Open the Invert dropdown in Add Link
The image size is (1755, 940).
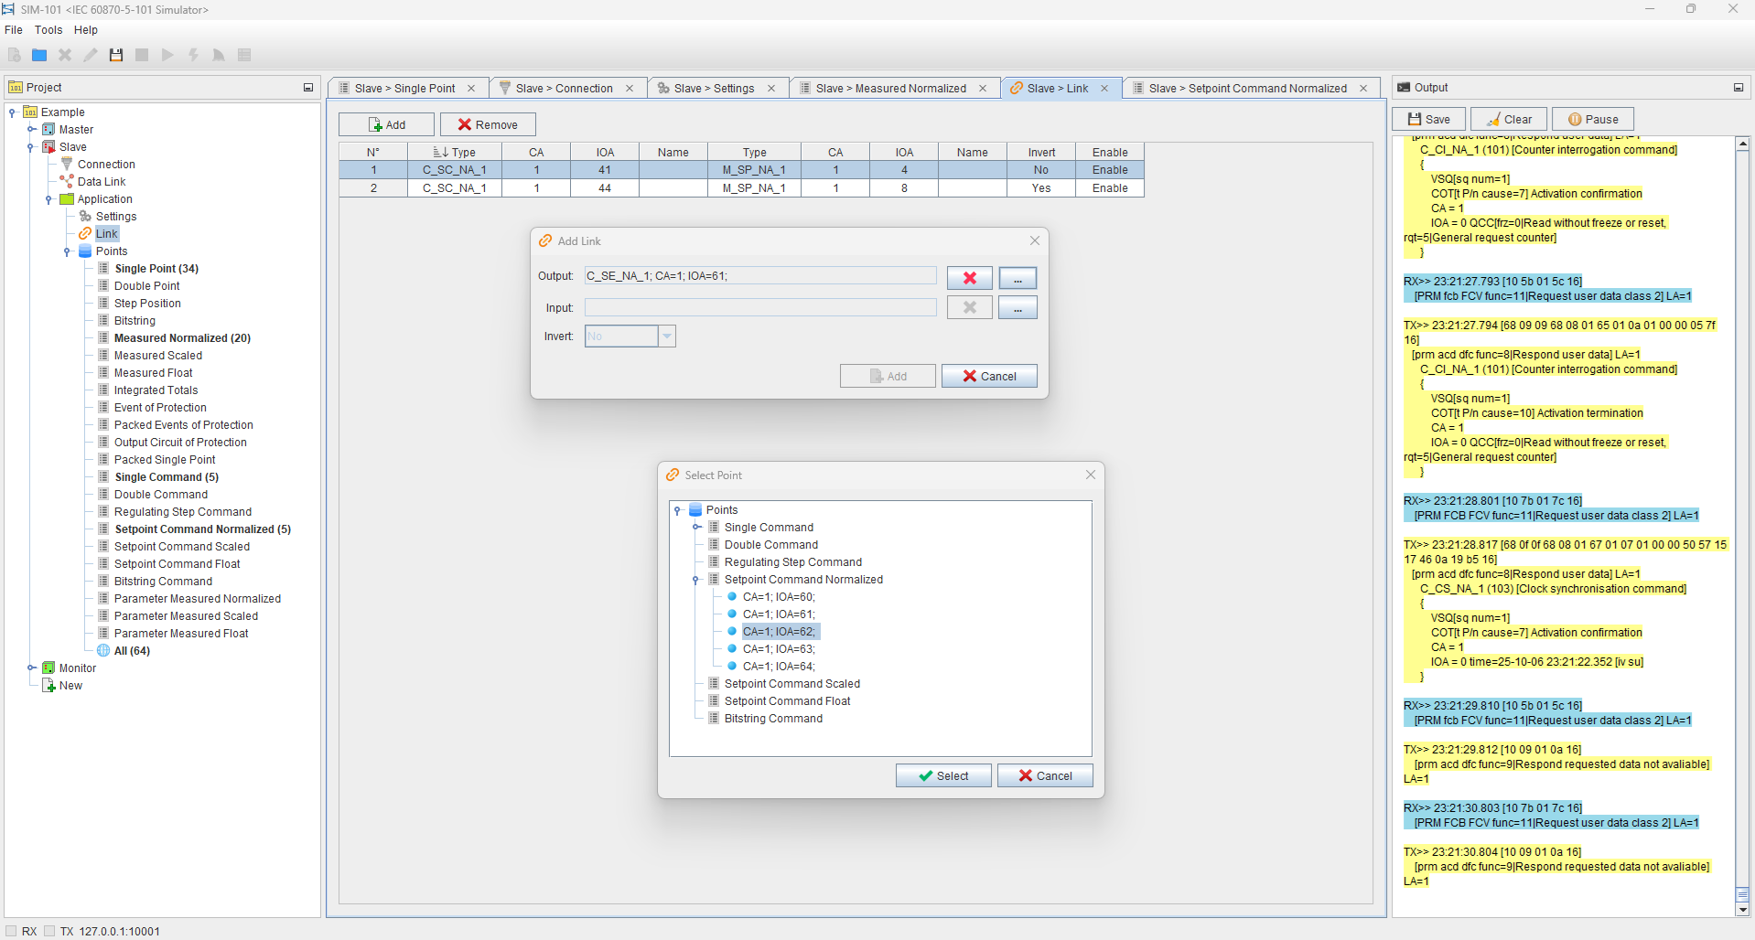coord(667,336)
